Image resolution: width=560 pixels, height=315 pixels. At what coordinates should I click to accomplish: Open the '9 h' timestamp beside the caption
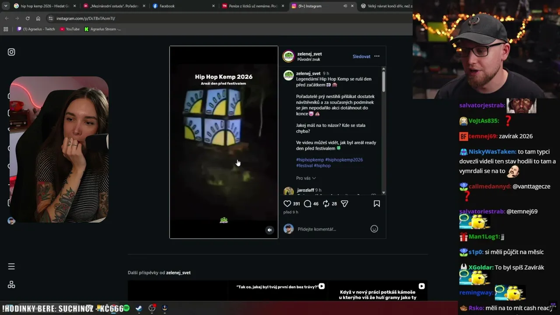click(326, 73)
